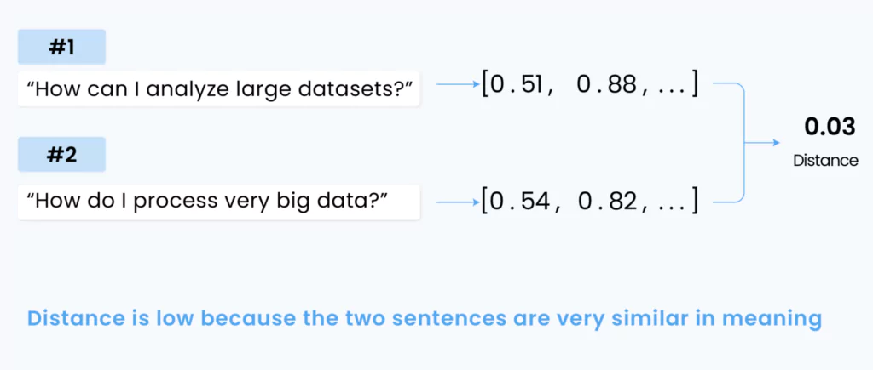Viewport: 873px width, 370px height.
Task: Select the "How do I process very big data?" box
Action: click(x=219, y=202)
